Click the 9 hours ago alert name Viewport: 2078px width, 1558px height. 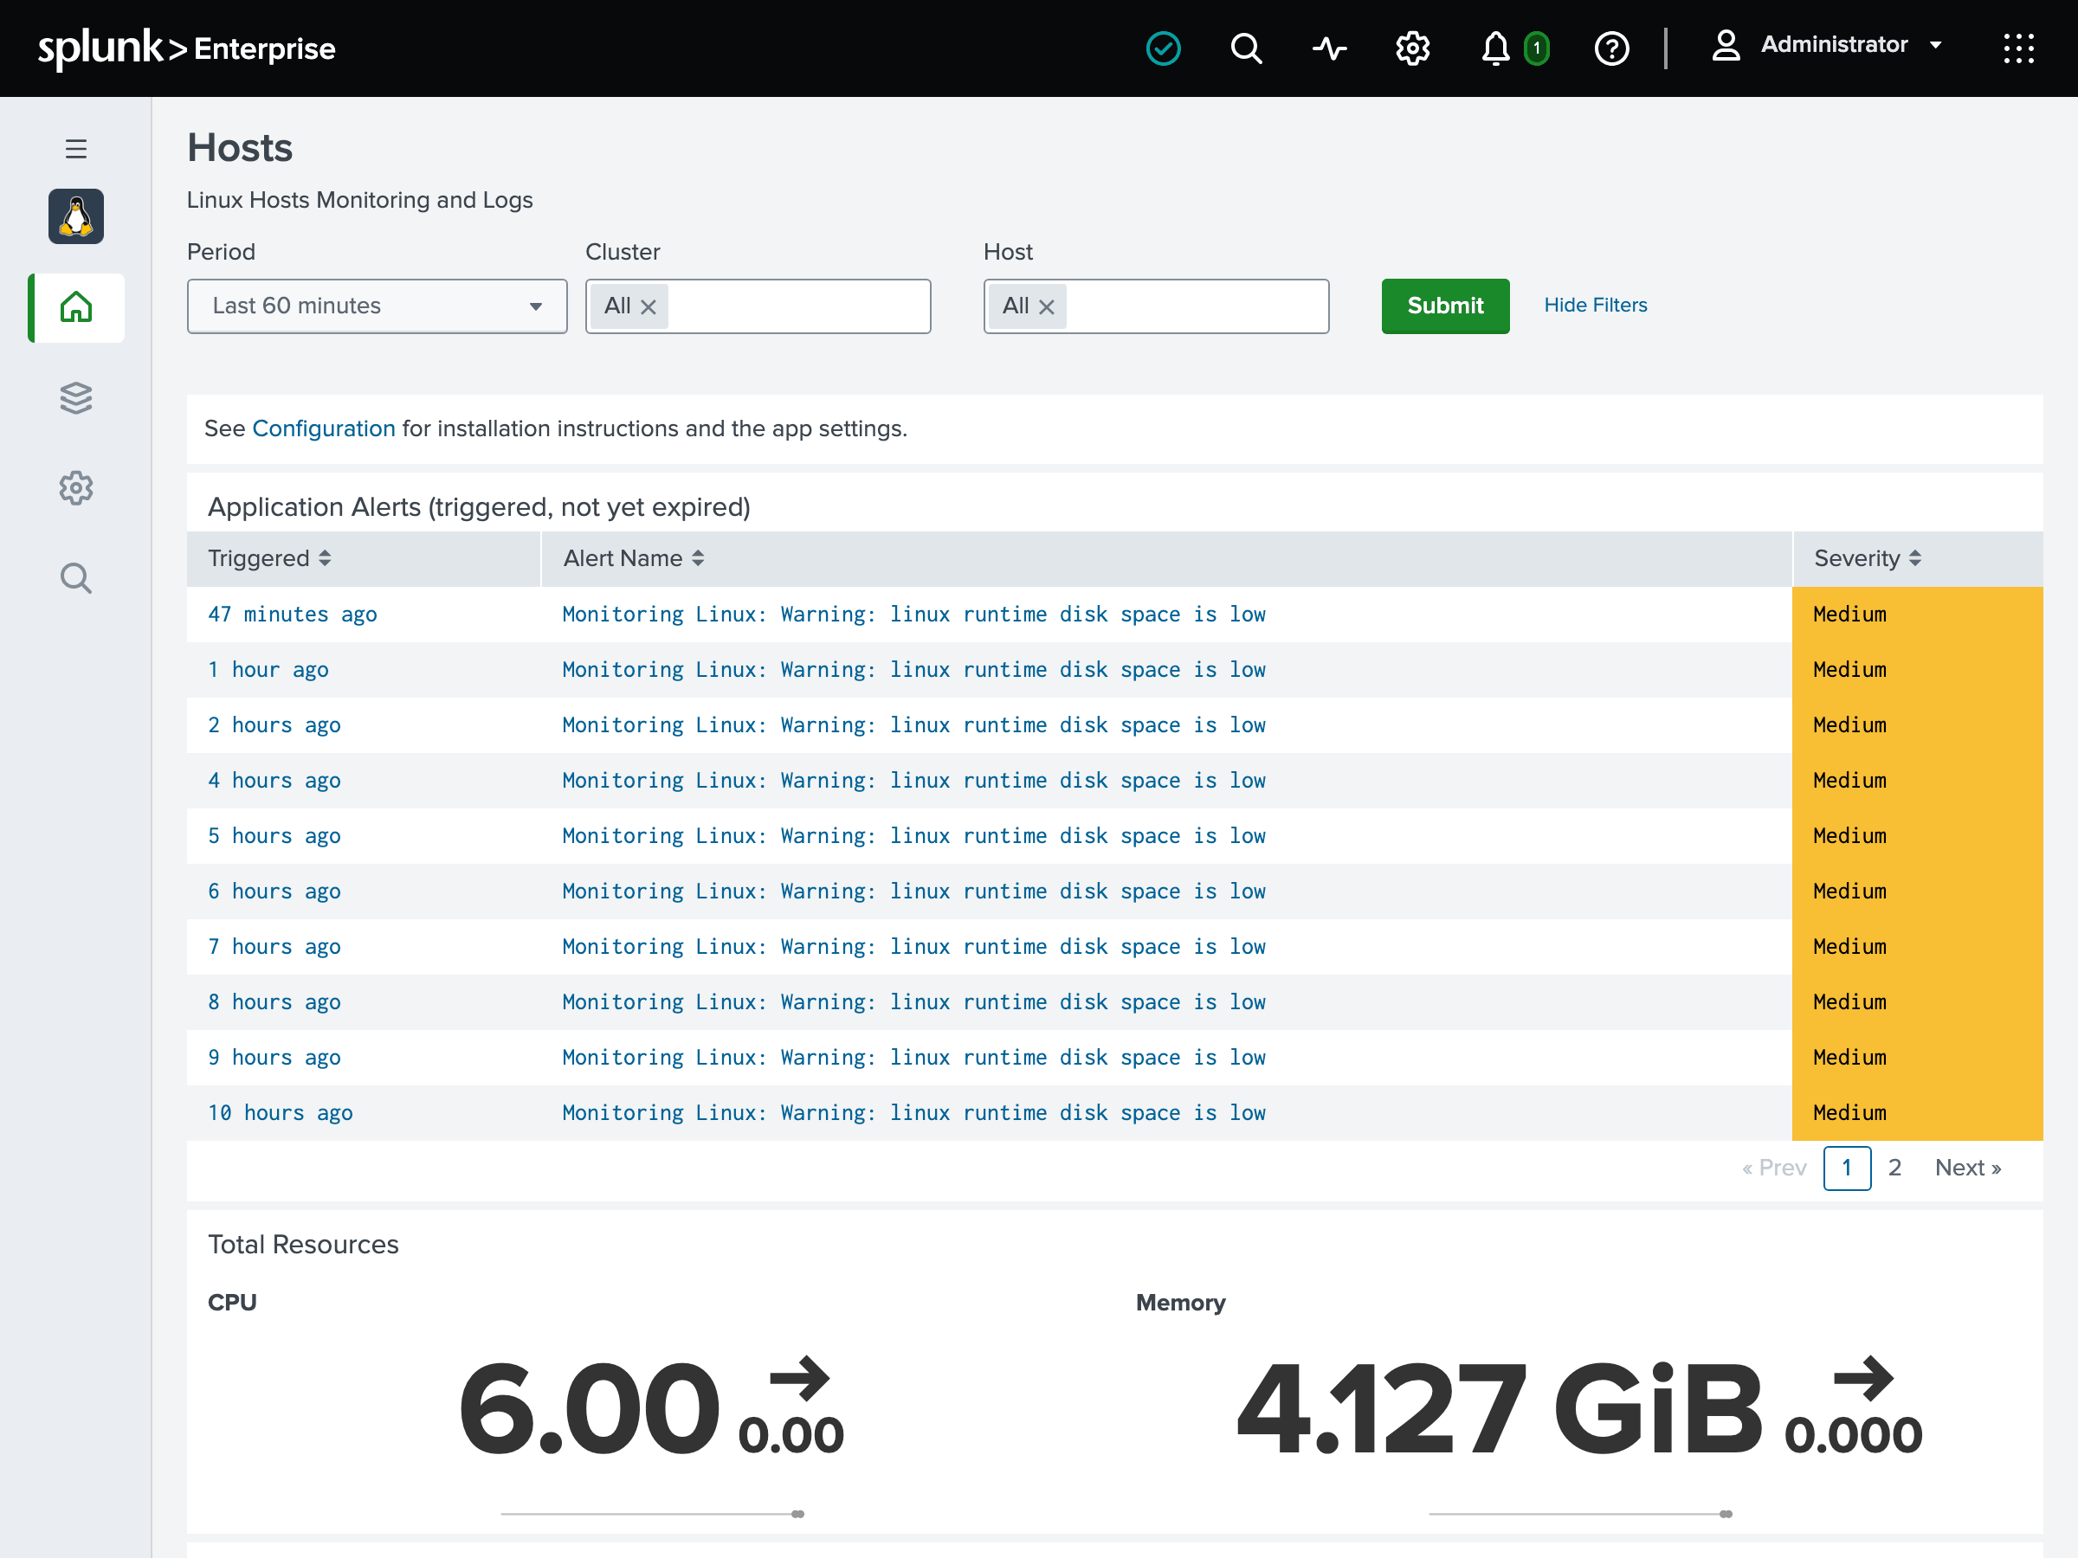point(913,1058)
